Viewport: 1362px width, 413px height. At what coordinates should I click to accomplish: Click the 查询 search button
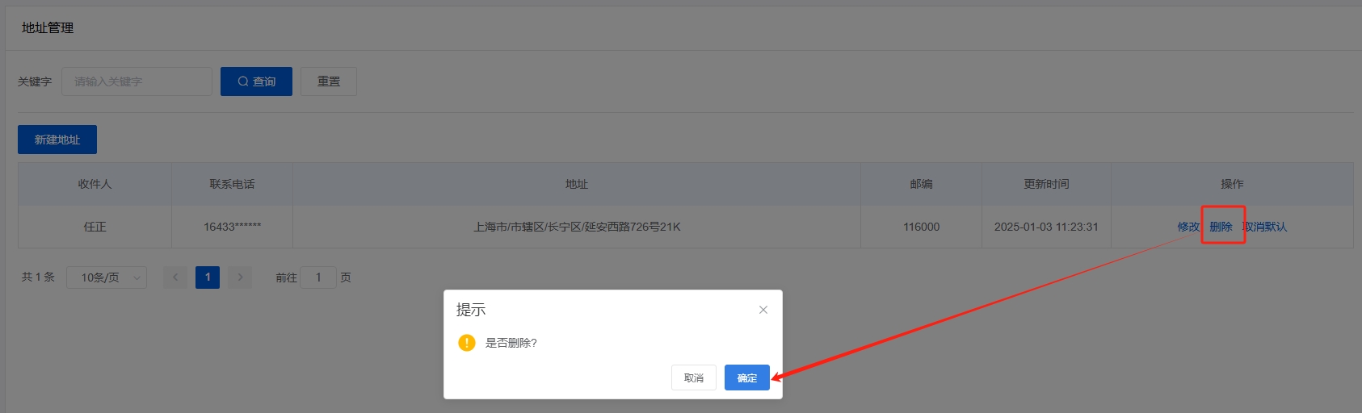pyautogui.click(x=256, y=81)
